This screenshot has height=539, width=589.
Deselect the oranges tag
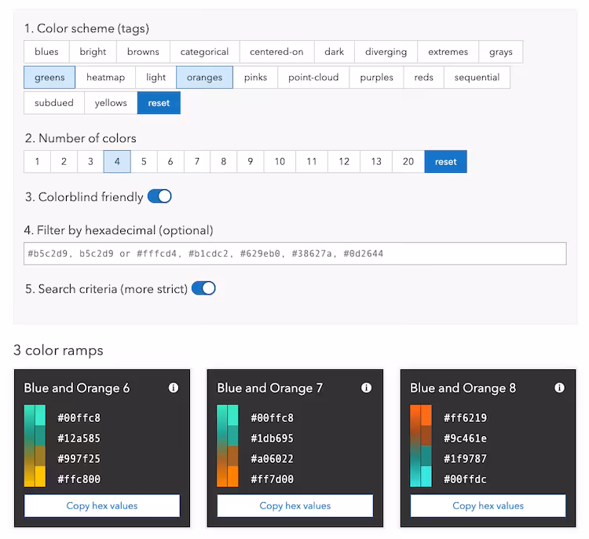tap(204, 78)
